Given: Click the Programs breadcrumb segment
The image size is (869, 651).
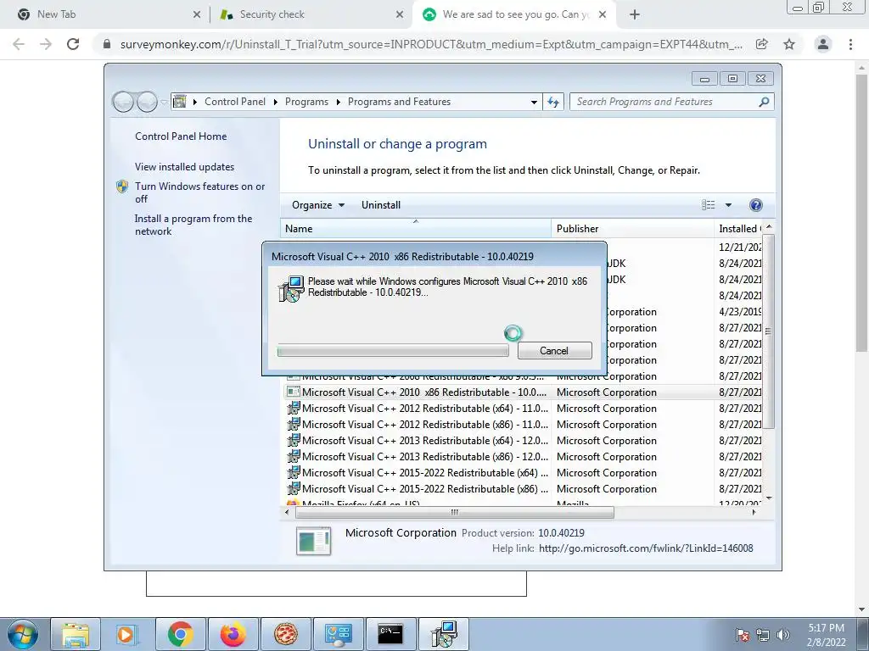Looking at the screenshot, I should [306, 102].
